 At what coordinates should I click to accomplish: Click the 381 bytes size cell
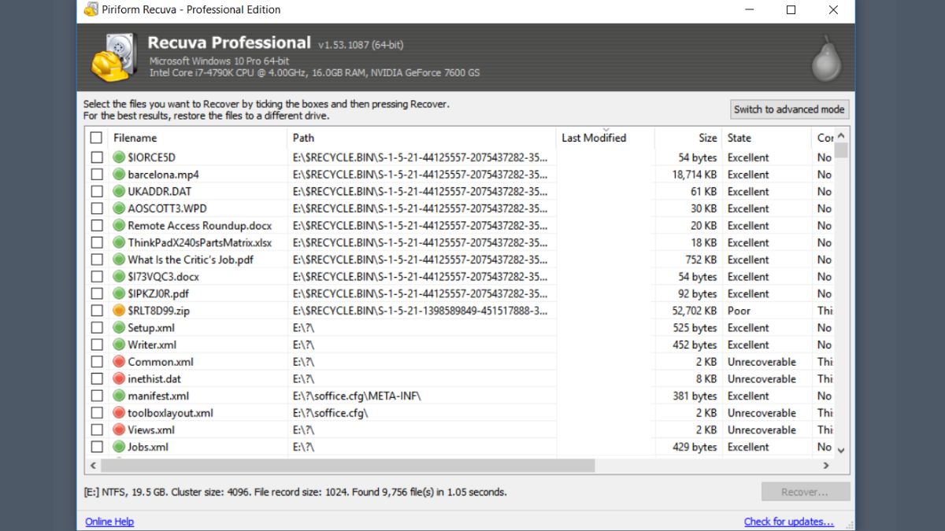(x=695, y=396)
